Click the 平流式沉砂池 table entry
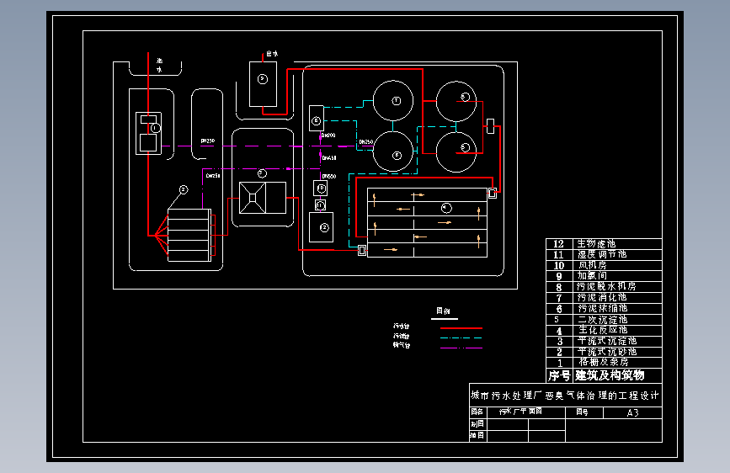The width and height of the screenshot is (730, 473). pyautogui.click(x=607, y=352)
